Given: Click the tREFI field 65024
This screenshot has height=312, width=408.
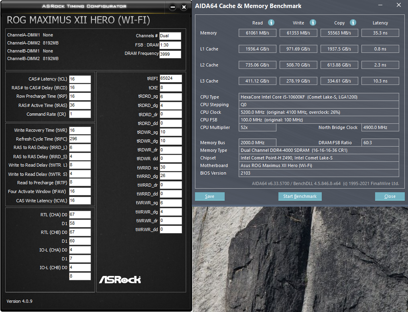Looking at the screenshot, I should pyautogui.click(x=171, y=79).
